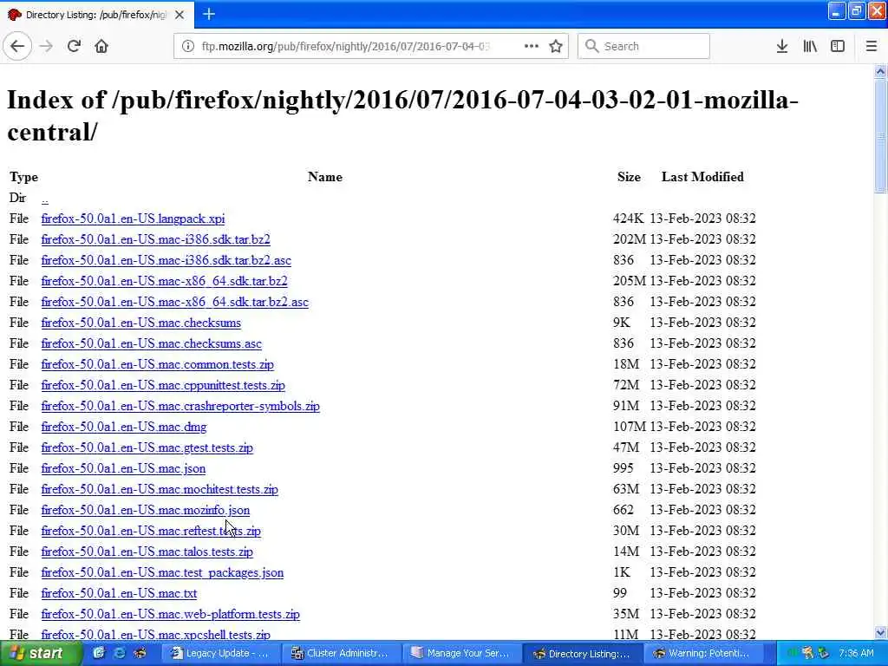Toggle the sidebar view
The width and height of the screenshot is (888, 666).
click(x=838, y=46)
